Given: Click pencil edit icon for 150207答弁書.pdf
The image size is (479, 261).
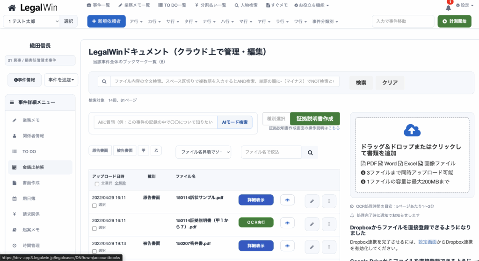Looking at the screenshot, I should (x=312, y=246).
